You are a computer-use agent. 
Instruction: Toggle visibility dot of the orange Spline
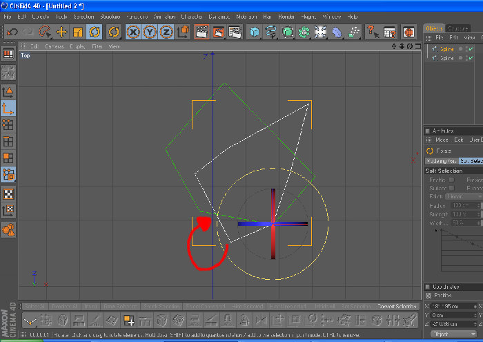pos(461,49)
